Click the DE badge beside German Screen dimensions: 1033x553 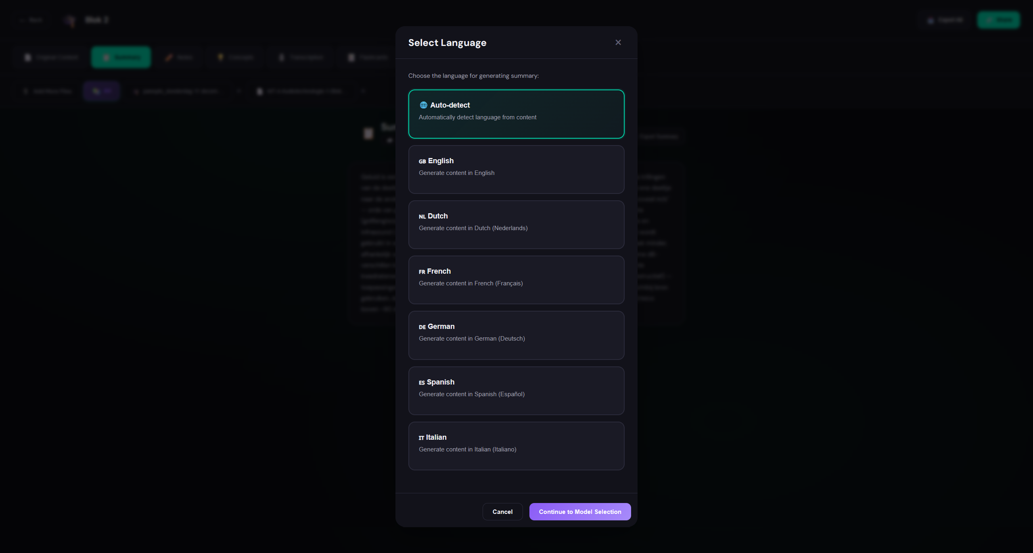[422, 327]
